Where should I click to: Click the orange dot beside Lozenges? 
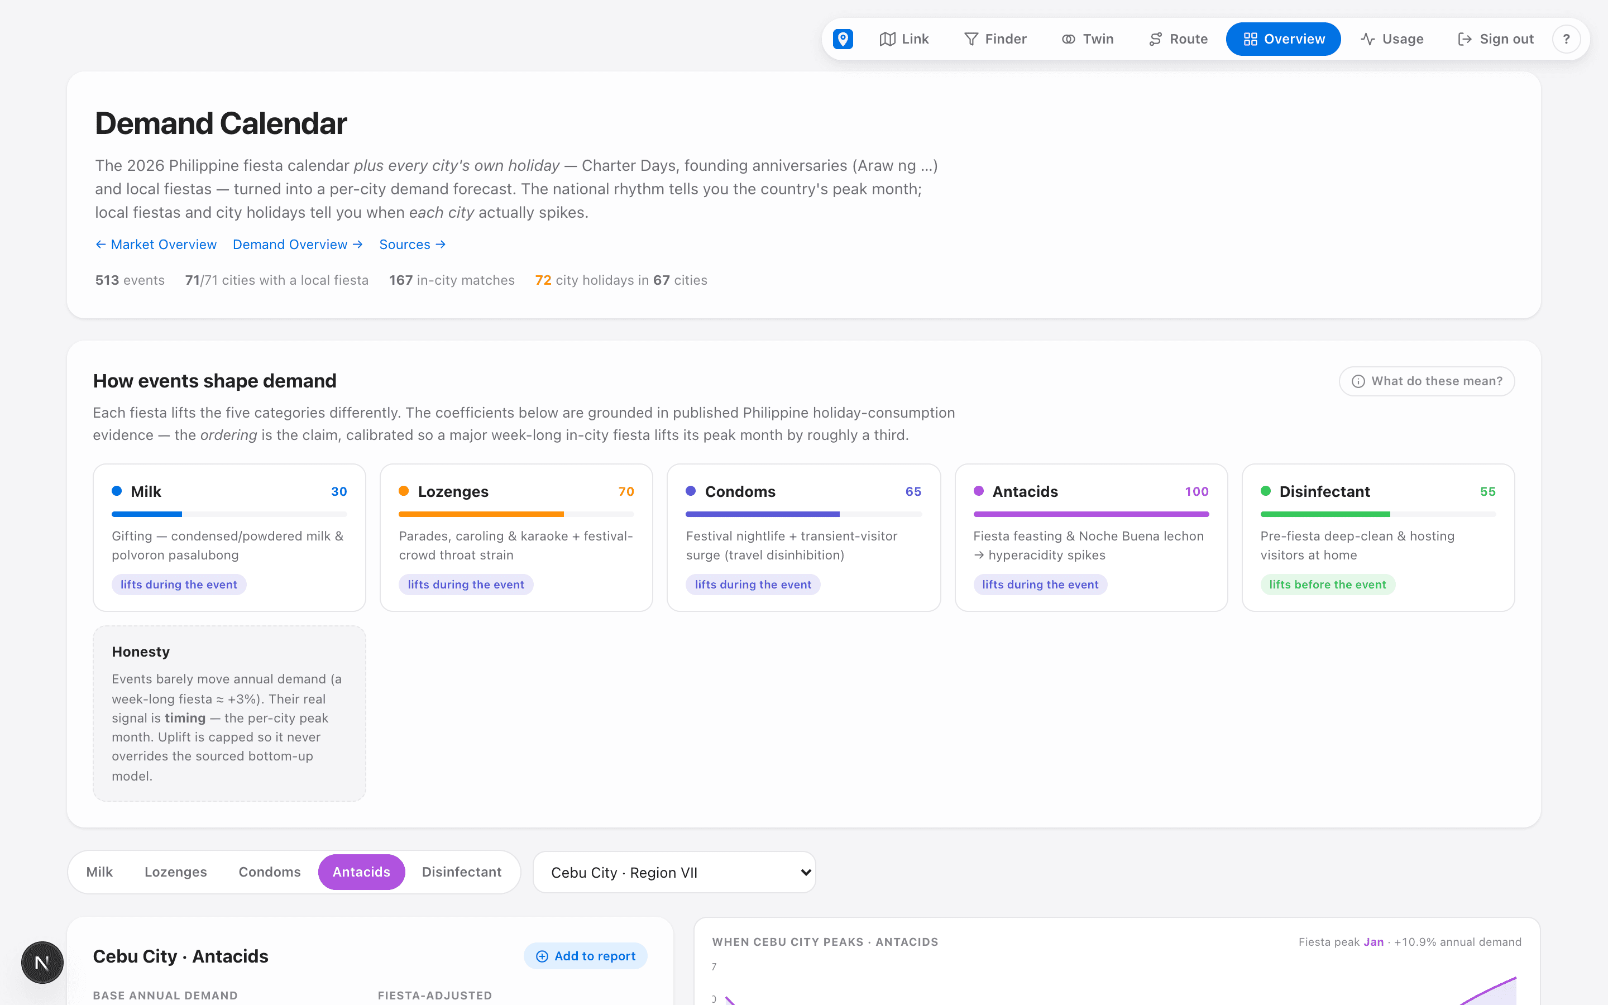click(404, 491)
